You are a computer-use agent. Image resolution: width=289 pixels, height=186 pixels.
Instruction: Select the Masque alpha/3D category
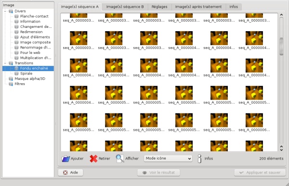tap(30, 79)
